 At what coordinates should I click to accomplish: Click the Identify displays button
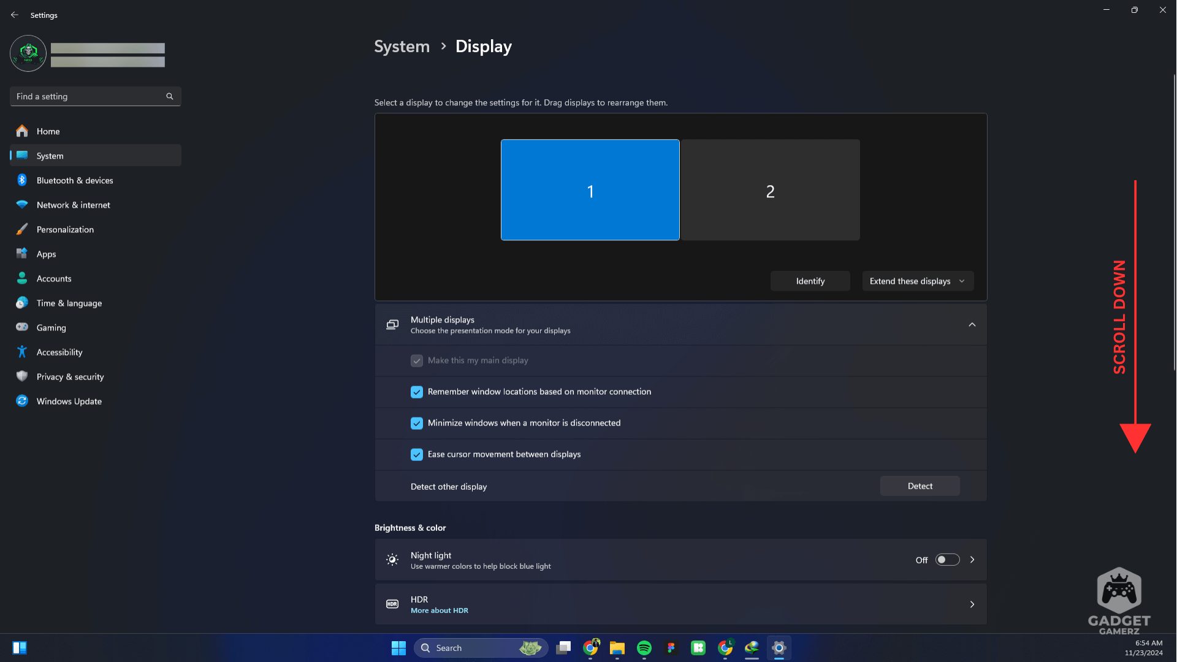(x=810, y=281)
